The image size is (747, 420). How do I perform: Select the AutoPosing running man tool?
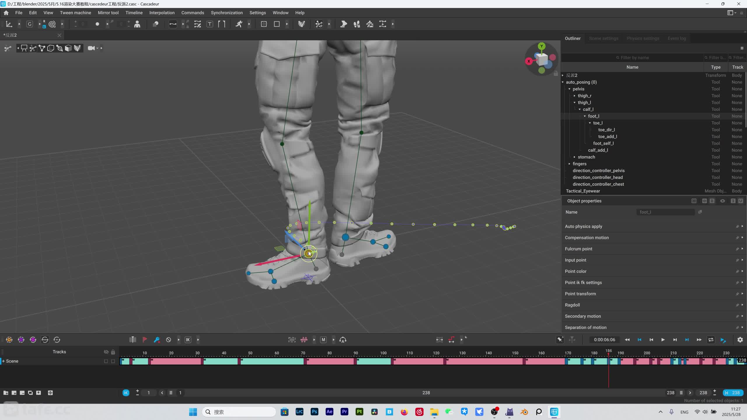pyautogui.click(x=239, y=24)
